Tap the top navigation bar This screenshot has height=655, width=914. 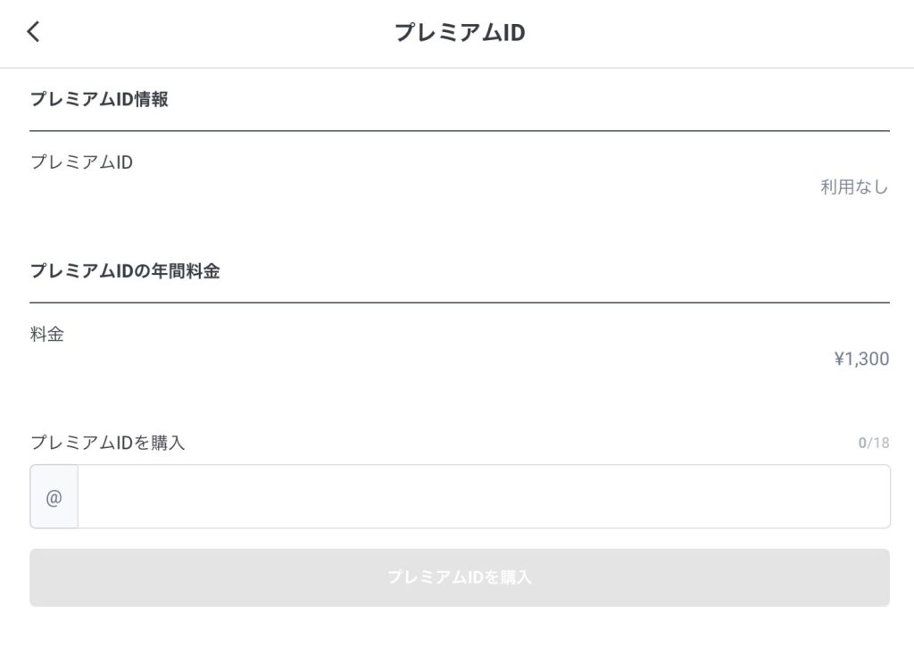point(457,32)
